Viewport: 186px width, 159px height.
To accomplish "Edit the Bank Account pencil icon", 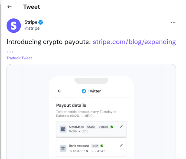I will click(121, 145).
